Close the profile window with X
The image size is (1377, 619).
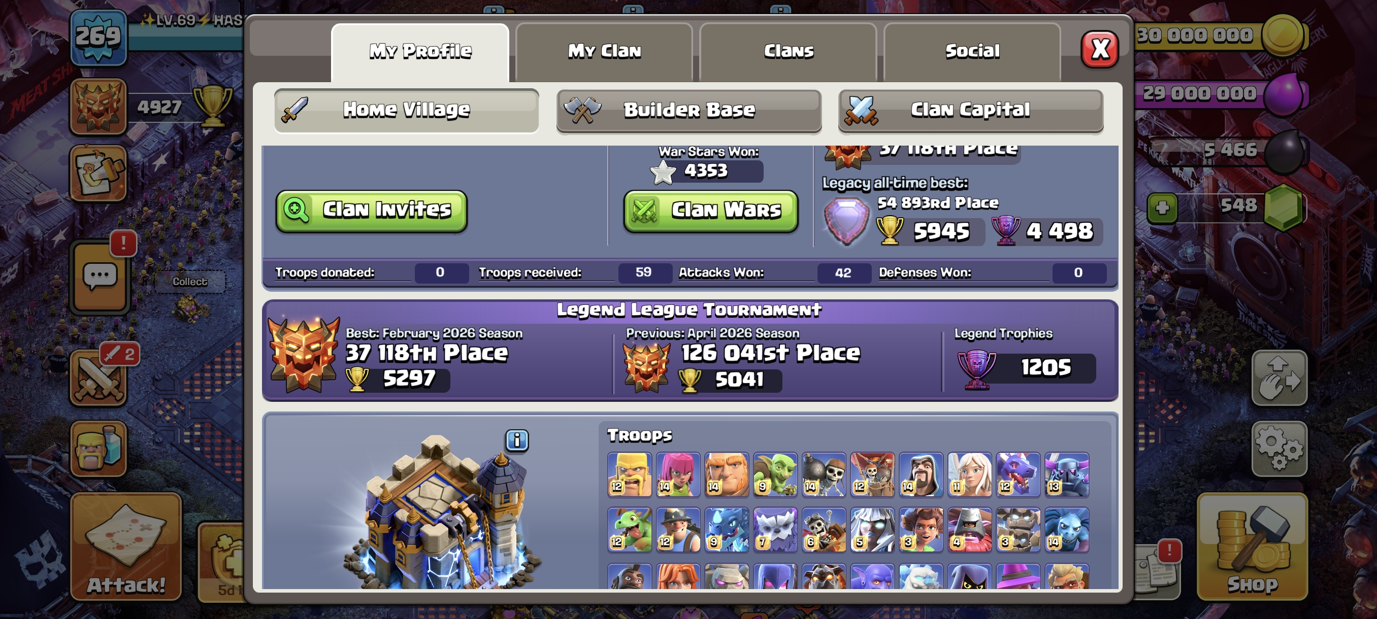click(x=1100, y=50)
